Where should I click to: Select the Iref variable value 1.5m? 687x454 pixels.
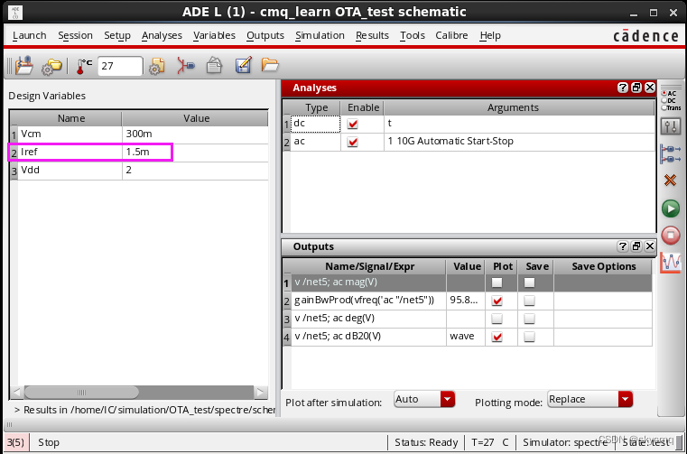point(195,152)
